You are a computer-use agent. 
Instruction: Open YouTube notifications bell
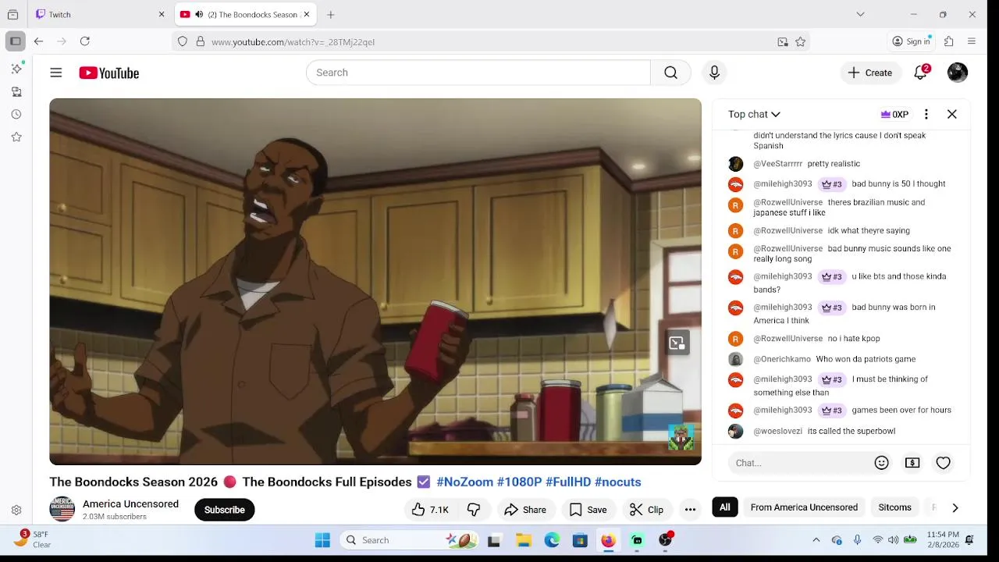[x=921, y=73]
